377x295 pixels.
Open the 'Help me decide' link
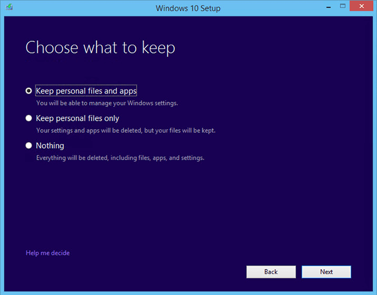[x=48, y=253]
